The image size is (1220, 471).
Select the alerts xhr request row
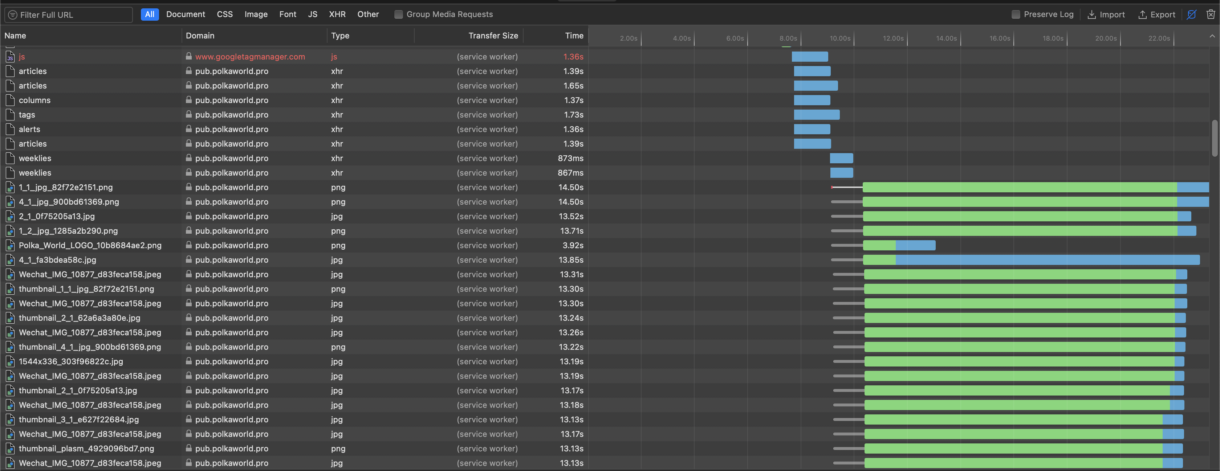coord(29,129)
